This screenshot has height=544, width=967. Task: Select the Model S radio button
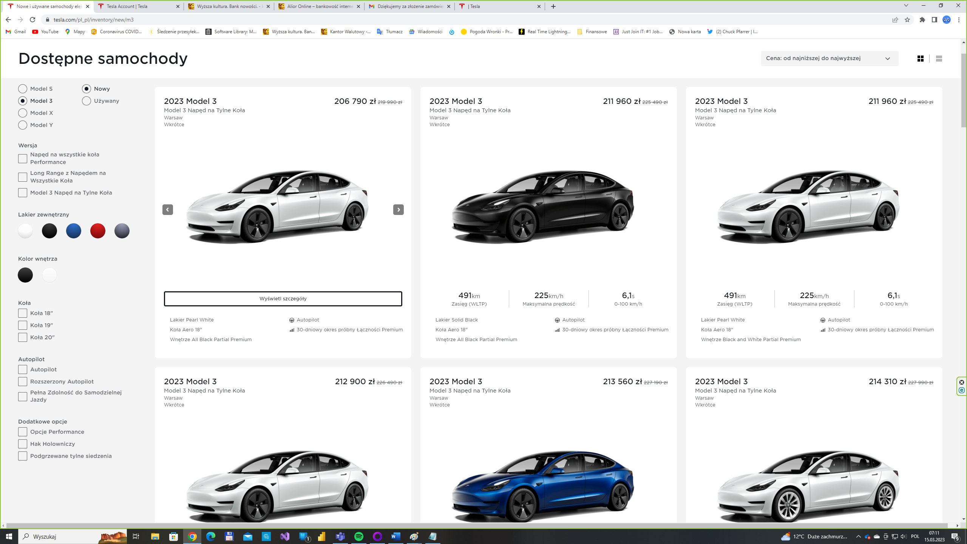23,89
